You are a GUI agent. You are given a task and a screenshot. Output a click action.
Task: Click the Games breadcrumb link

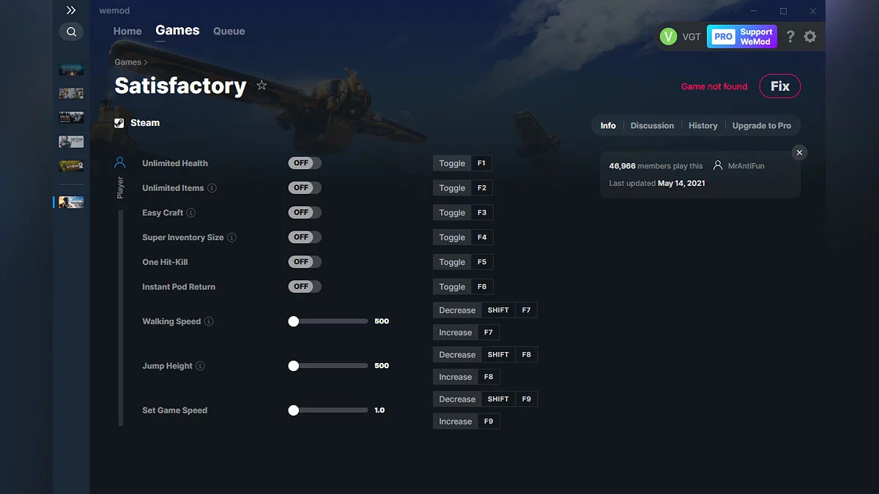point(127,62)
